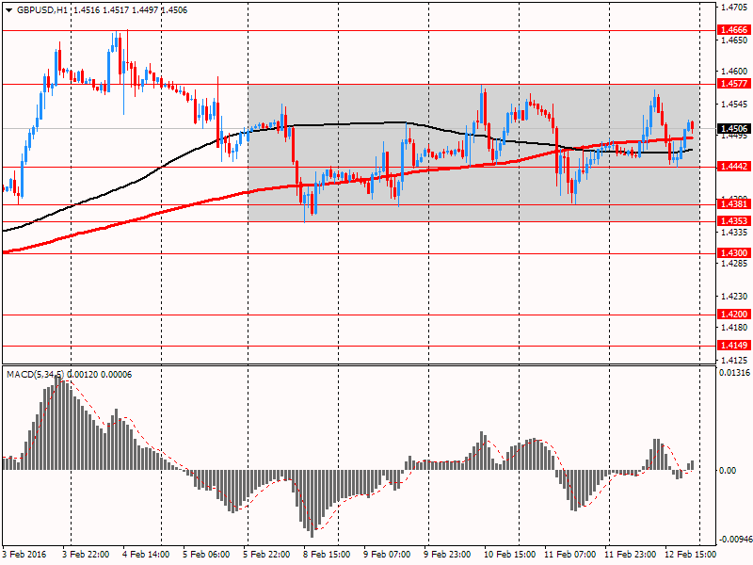The image size is (753, 565).
Task: Click the current price label 1.4506
Action: [733, 129]
